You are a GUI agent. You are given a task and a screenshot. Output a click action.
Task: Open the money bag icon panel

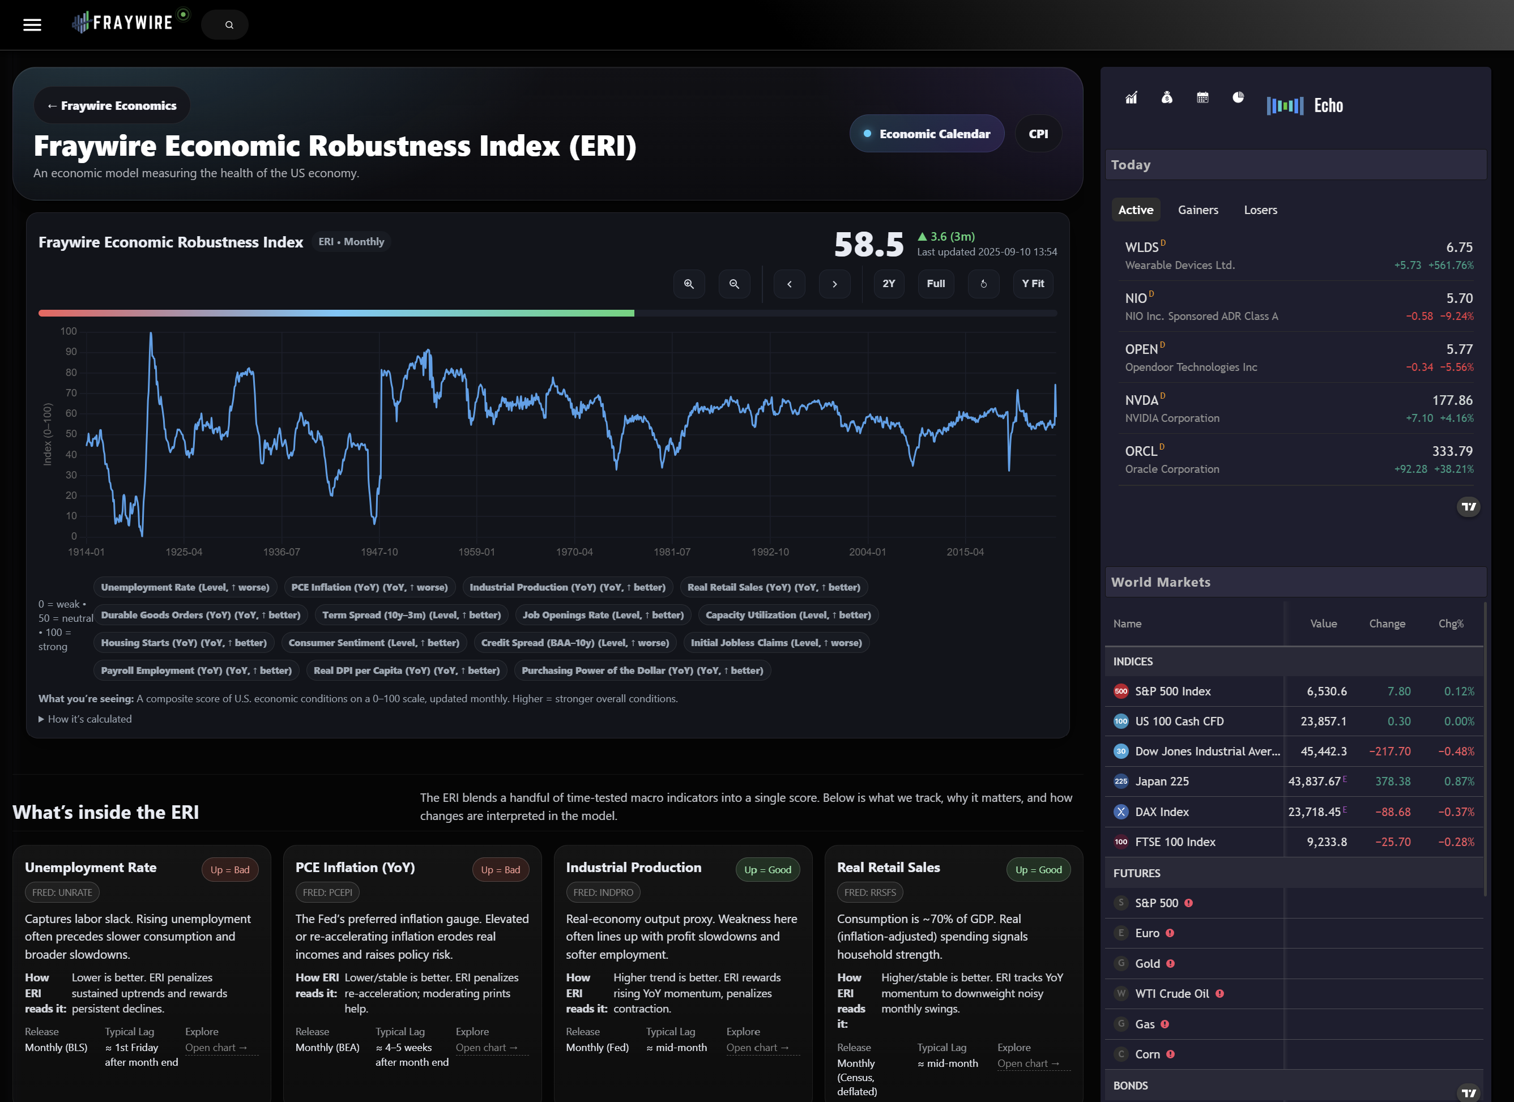[1166, 97]
